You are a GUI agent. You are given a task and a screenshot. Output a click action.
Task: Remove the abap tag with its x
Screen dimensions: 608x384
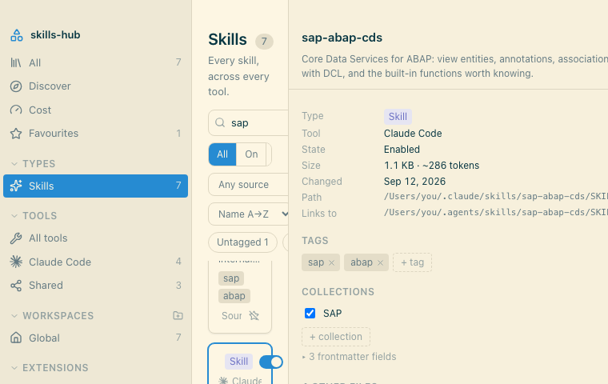coord(380,262)
